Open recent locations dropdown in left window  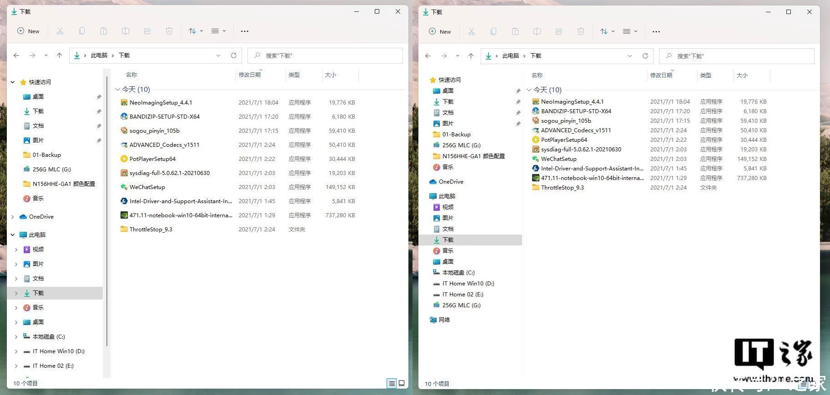click(46, 55)
